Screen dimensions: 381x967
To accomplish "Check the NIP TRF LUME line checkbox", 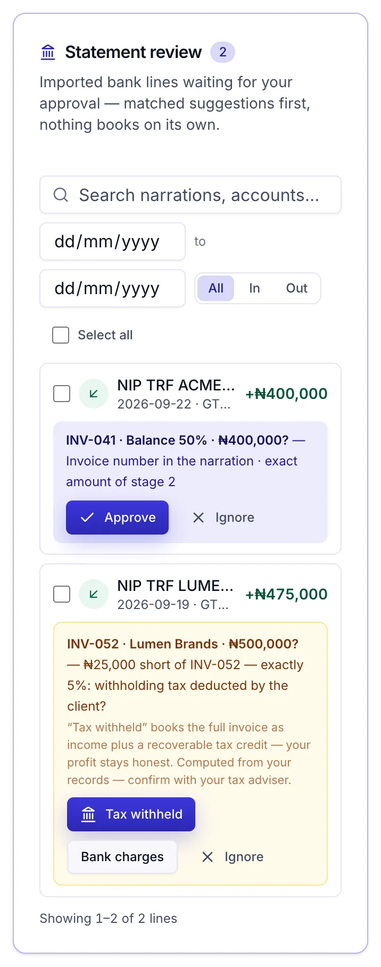I will pos(62,594).
